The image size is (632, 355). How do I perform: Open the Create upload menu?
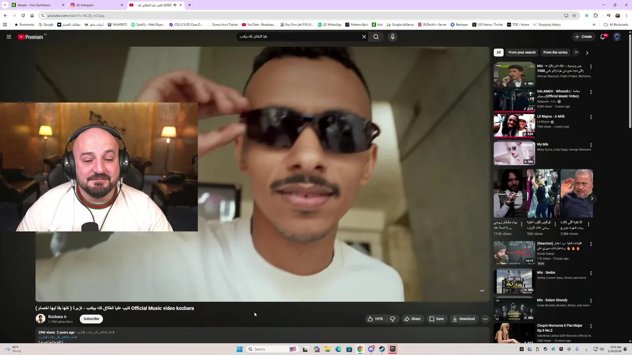[583, 36]
